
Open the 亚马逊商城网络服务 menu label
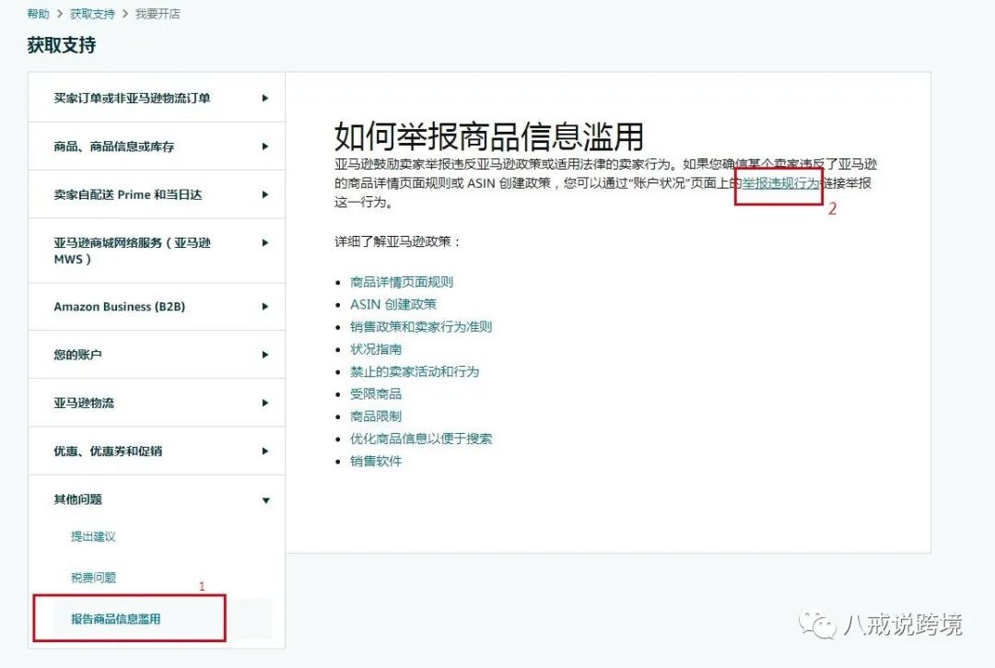point(132,251)
